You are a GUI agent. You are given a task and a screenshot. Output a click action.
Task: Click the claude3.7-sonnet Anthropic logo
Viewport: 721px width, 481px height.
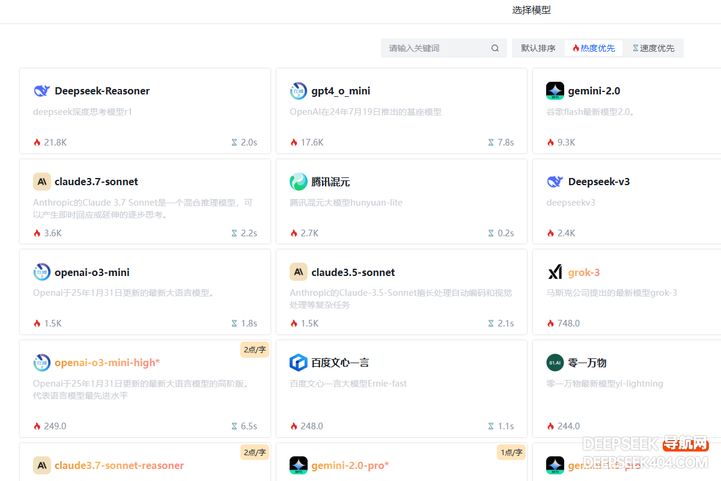pos(42,182)
